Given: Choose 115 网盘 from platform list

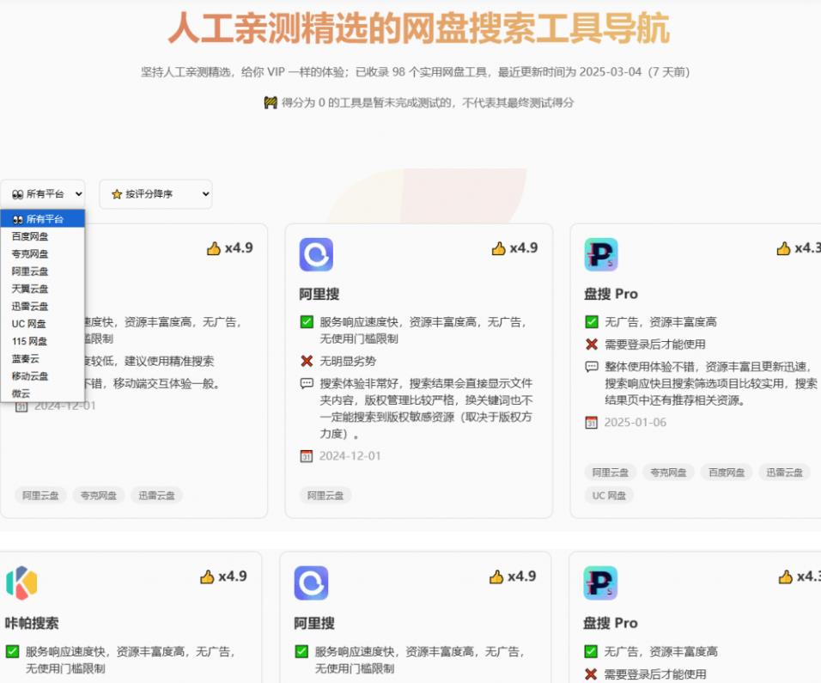Looking at the screenshot, I should [42, 341].
